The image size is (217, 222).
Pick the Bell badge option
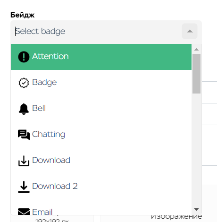pyautogui.click(x=101, y=109)
